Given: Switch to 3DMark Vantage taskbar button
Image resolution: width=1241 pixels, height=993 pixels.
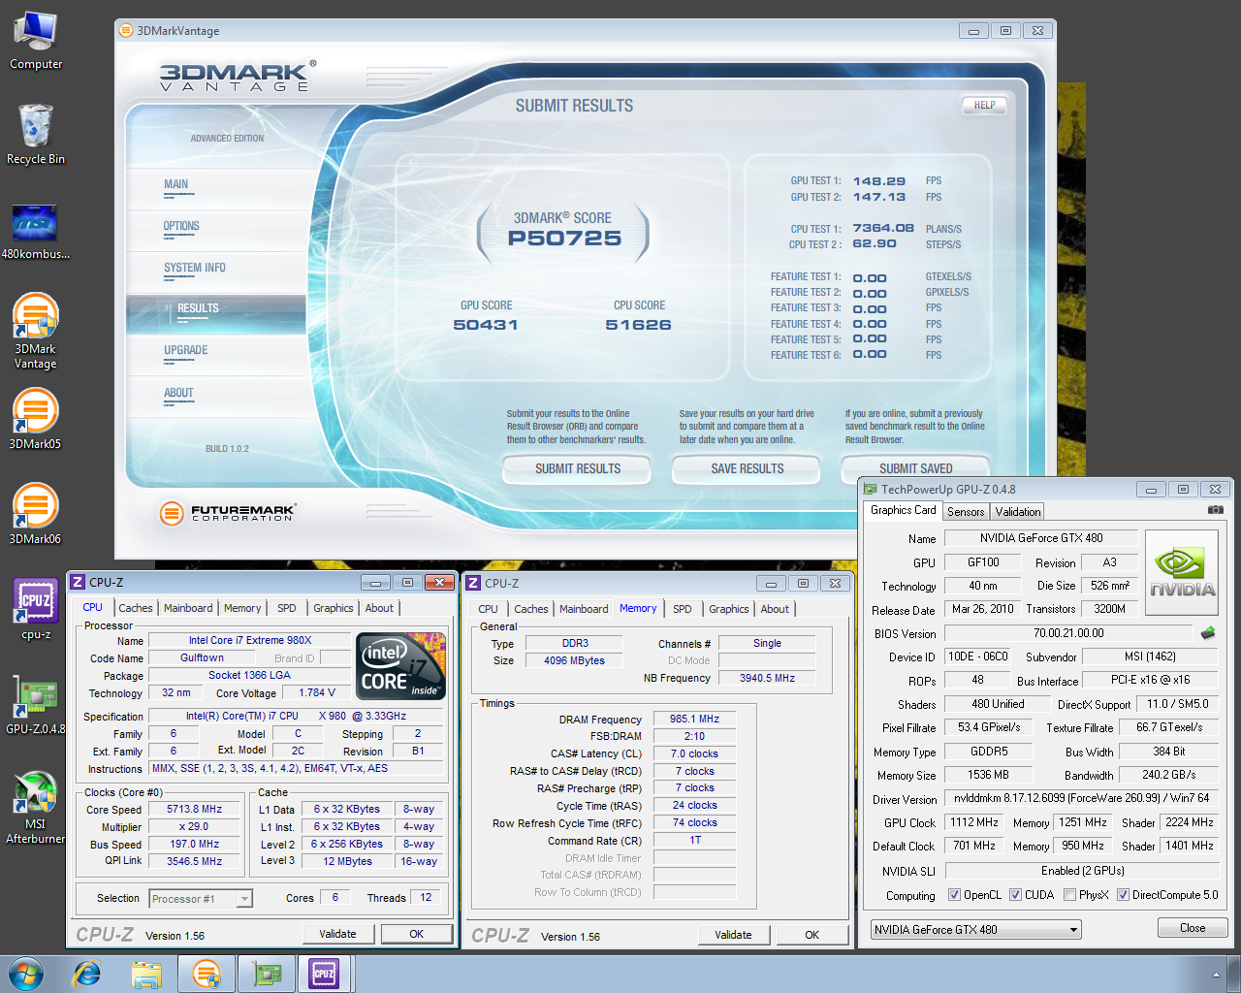Looking at the screenshot, I should coord(207,974).
